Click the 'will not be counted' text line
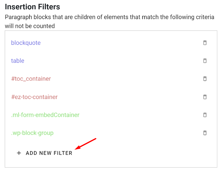 tap(30, 26)
